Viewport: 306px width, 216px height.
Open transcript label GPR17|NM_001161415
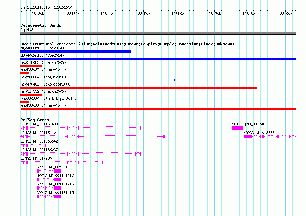tap(55, 193)
